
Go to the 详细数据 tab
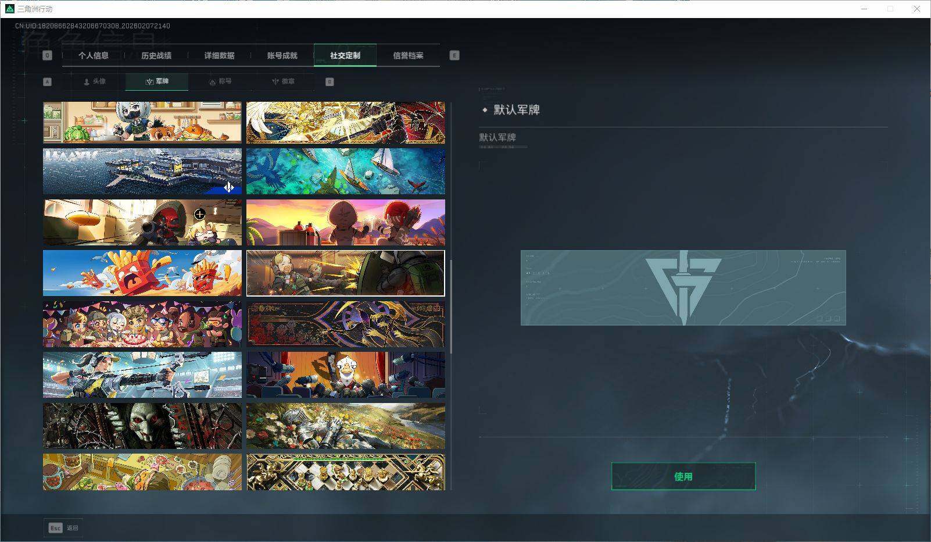pyautogui.click(x=219, y=55)
